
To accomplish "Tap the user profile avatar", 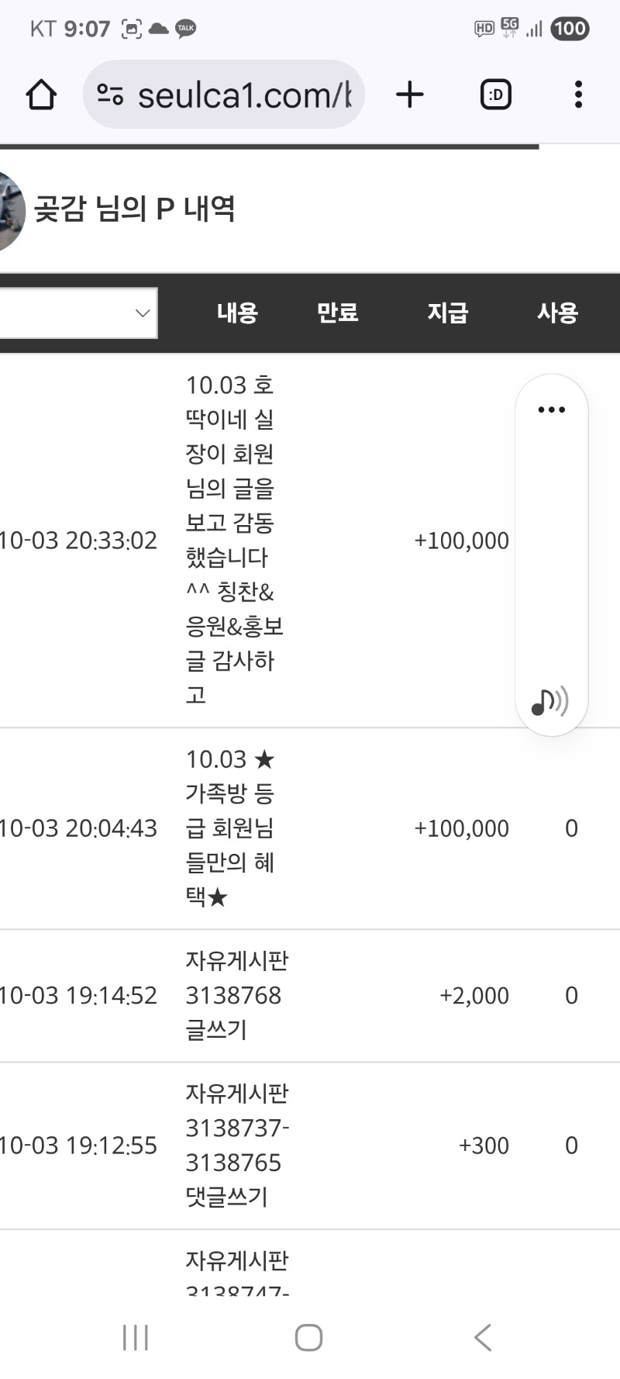I will point(11,211).
